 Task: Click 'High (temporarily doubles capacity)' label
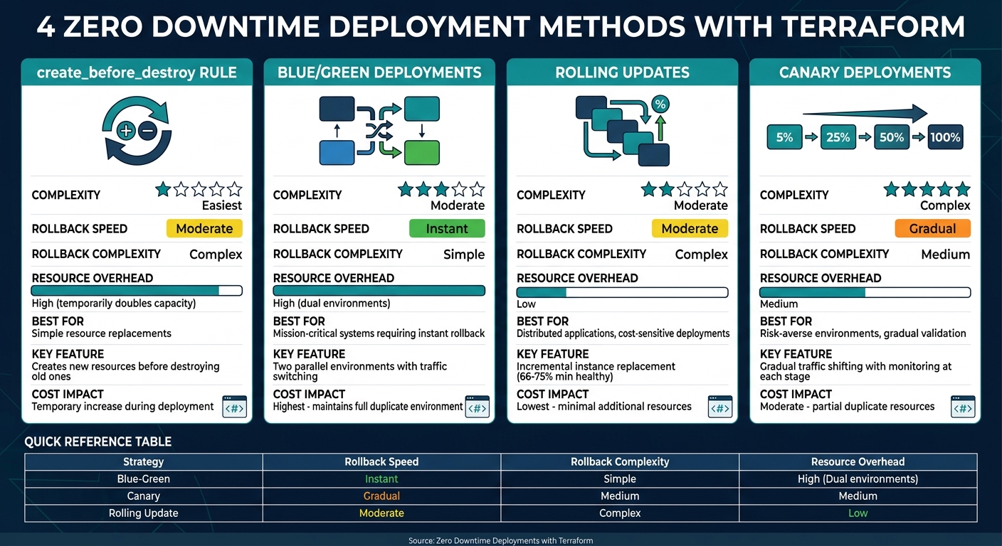tap(114, 304)
